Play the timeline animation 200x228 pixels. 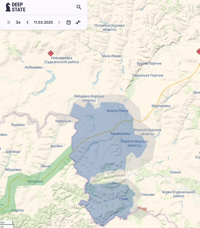9,22
